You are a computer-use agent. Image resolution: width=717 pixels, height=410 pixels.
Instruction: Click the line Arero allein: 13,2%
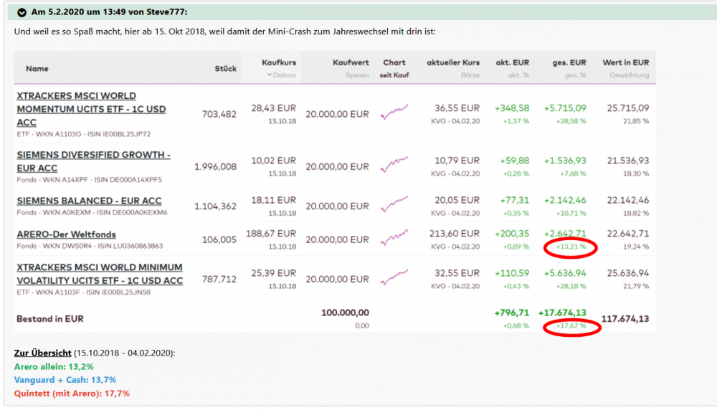click(x=54, y=366)
